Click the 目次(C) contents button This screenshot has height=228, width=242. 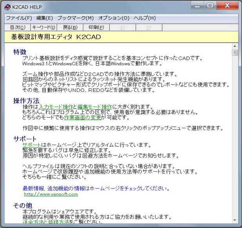click(18, 27)
